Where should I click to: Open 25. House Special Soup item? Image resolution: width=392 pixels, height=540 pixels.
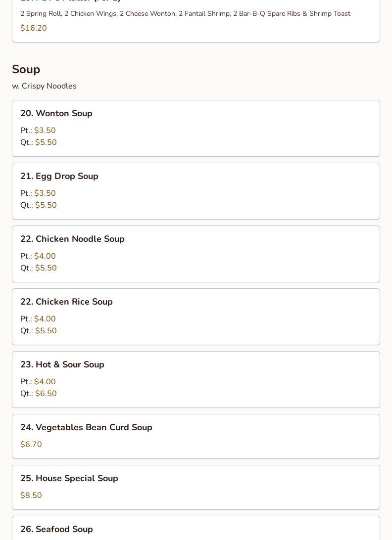[x=196, y=487]
